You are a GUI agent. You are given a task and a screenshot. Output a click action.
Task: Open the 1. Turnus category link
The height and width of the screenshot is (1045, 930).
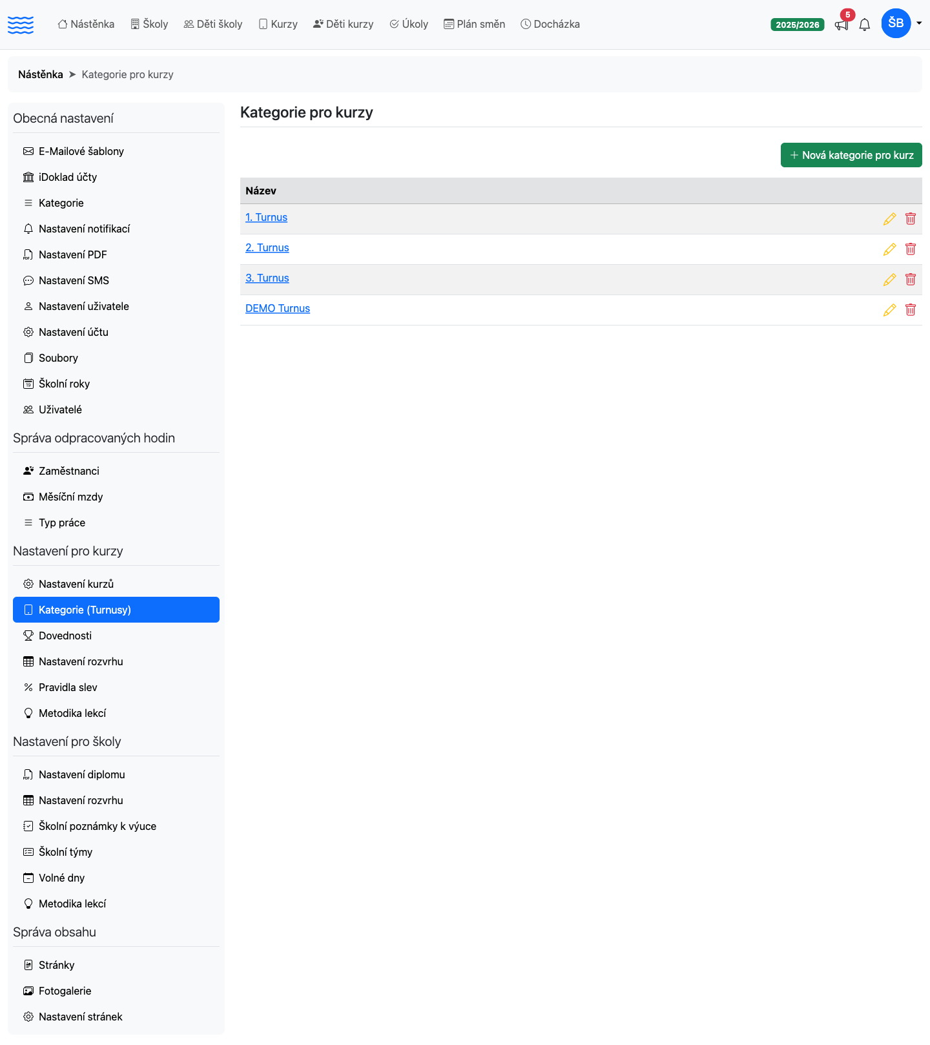266,218
